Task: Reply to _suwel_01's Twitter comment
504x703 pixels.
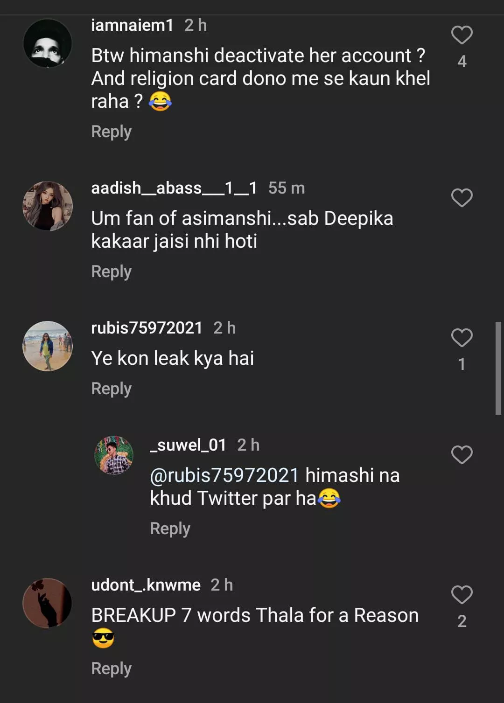Action: (x=170, y=529)
